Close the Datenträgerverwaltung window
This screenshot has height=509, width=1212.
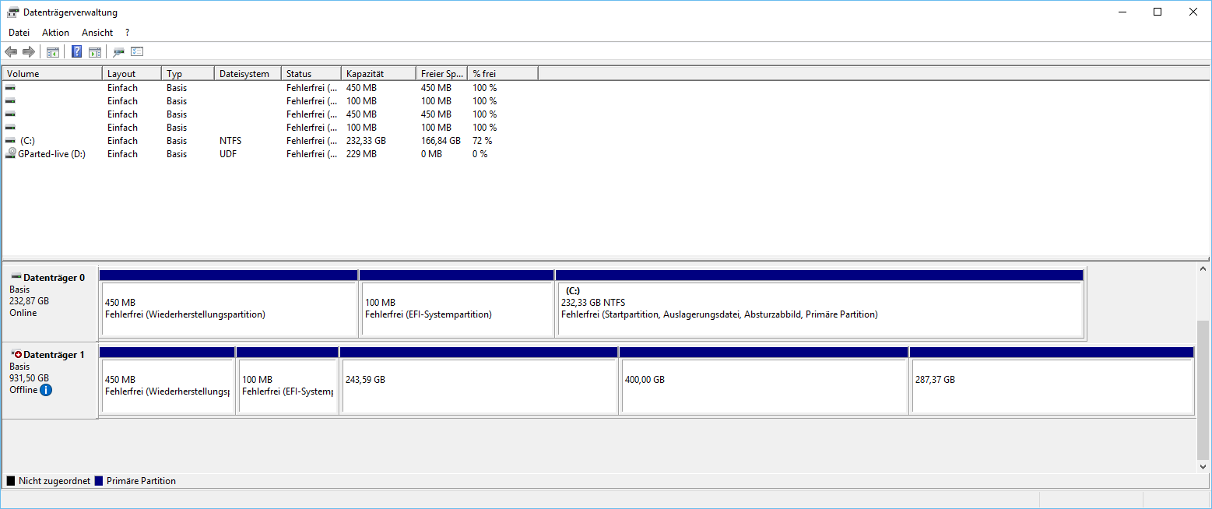pyautogui.click(x=1193, y=12)
